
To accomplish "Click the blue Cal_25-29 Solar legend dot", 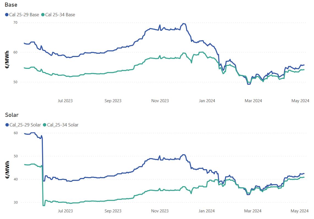I will [7, 125].
